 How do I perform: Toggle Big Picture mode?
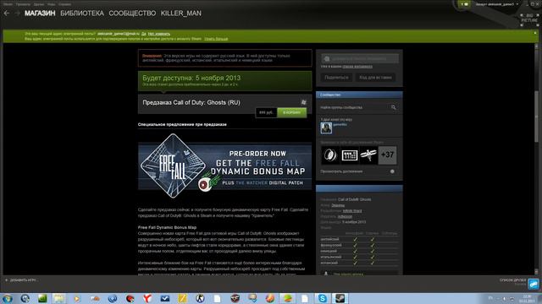pos(529,20)
